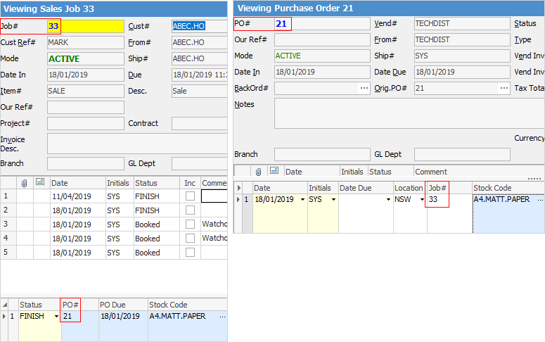The image size is (545, 342).
Task: Click Location column header in Purchase Order grid
Action: [x=410, y=188]
